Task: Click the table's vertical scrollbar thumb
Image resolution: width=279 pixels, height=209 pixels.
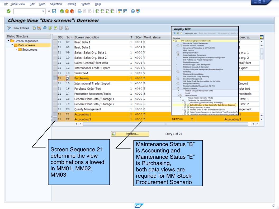Action: pyautogui.click(x=262, y=54)
